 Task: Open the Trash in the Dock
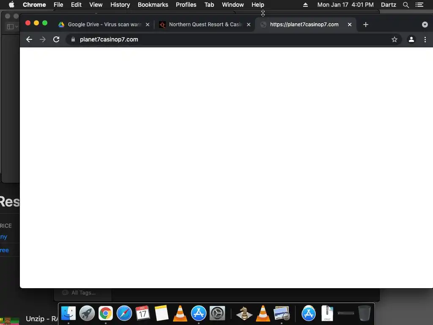364,314
